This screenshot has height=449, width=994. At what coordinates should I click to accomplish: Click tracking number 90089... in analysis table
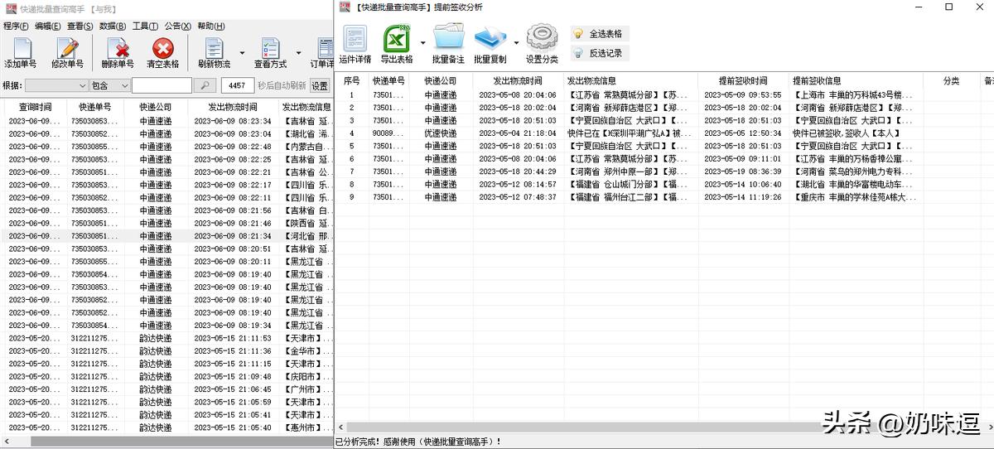(388, 133)
